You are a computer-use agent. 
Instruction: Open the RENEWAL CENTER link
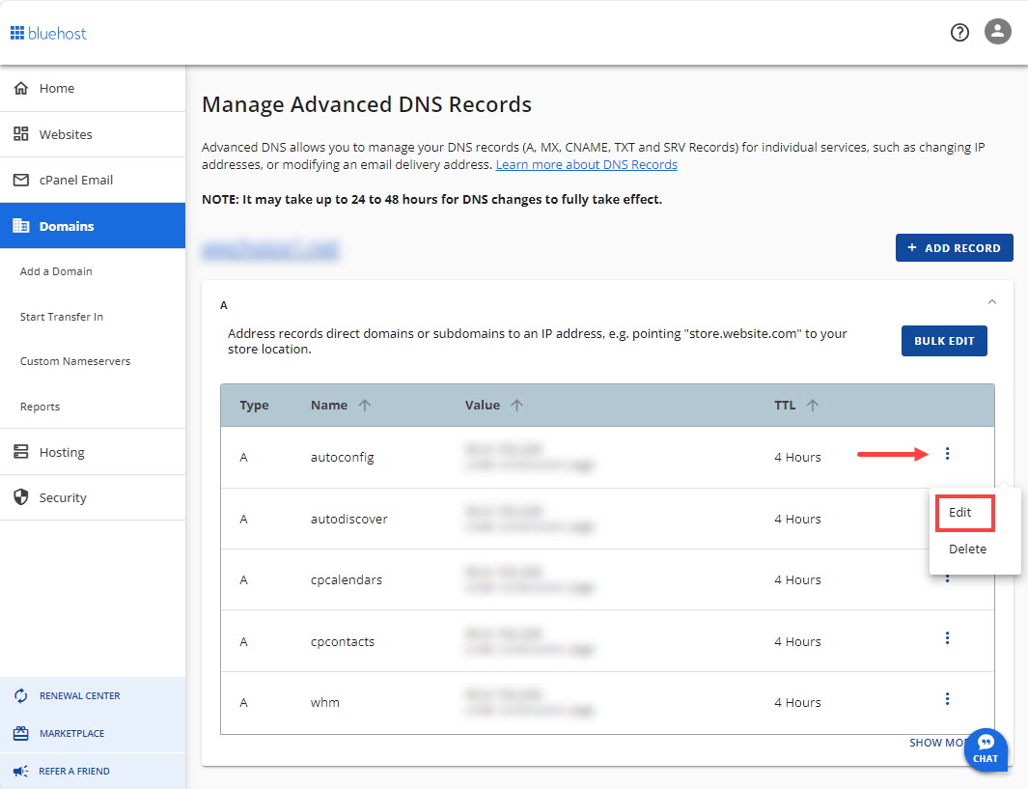pos(79,696)
